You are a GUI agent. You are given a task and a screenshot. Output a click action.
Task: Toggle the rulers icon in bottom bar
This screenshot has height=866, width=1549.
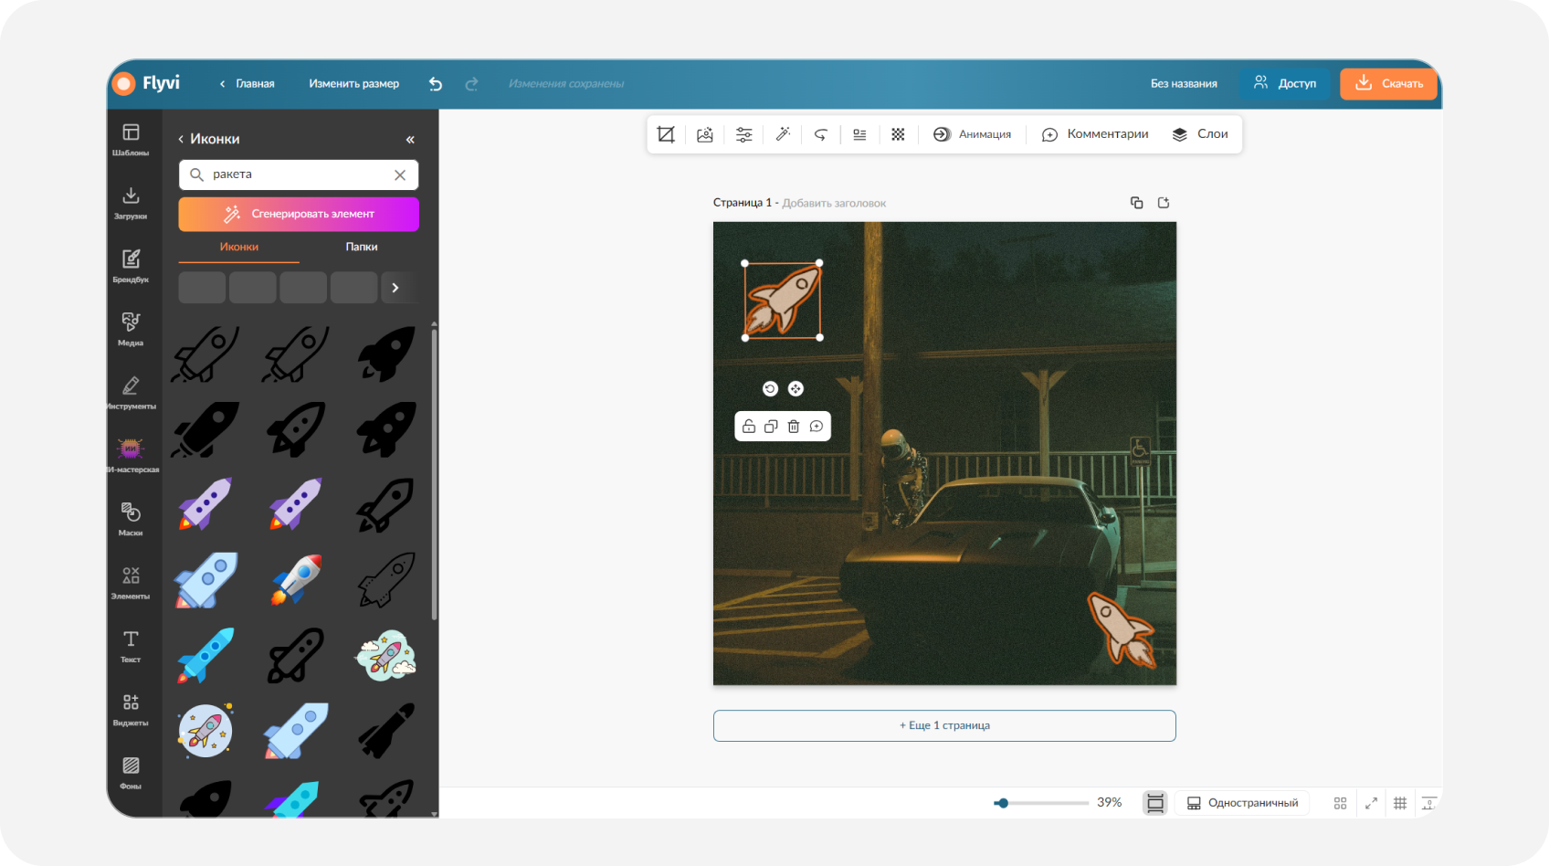pyautogui.click(x=1429, y=803)
